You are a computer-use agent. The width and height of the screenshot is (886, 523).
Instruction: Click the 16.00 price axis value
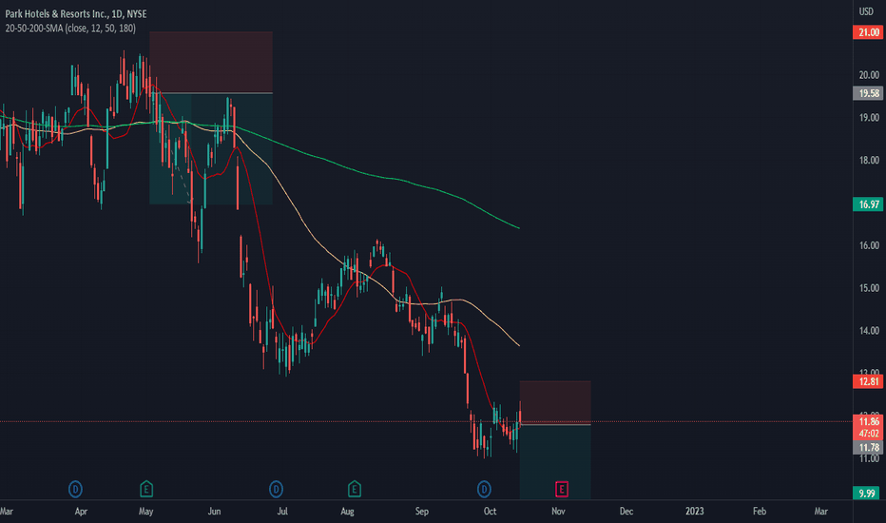(869, 245)
